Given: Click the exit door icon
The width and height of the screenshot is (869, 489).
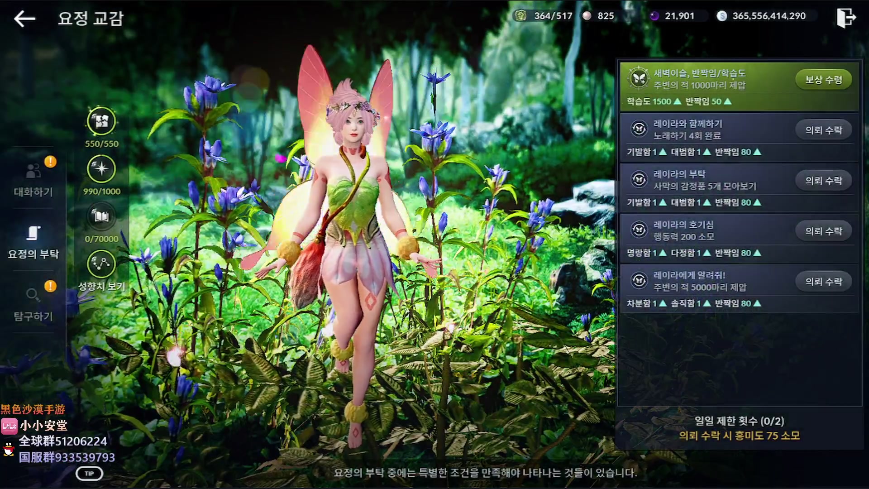Looking at the screenshot, I should point(845,18).
